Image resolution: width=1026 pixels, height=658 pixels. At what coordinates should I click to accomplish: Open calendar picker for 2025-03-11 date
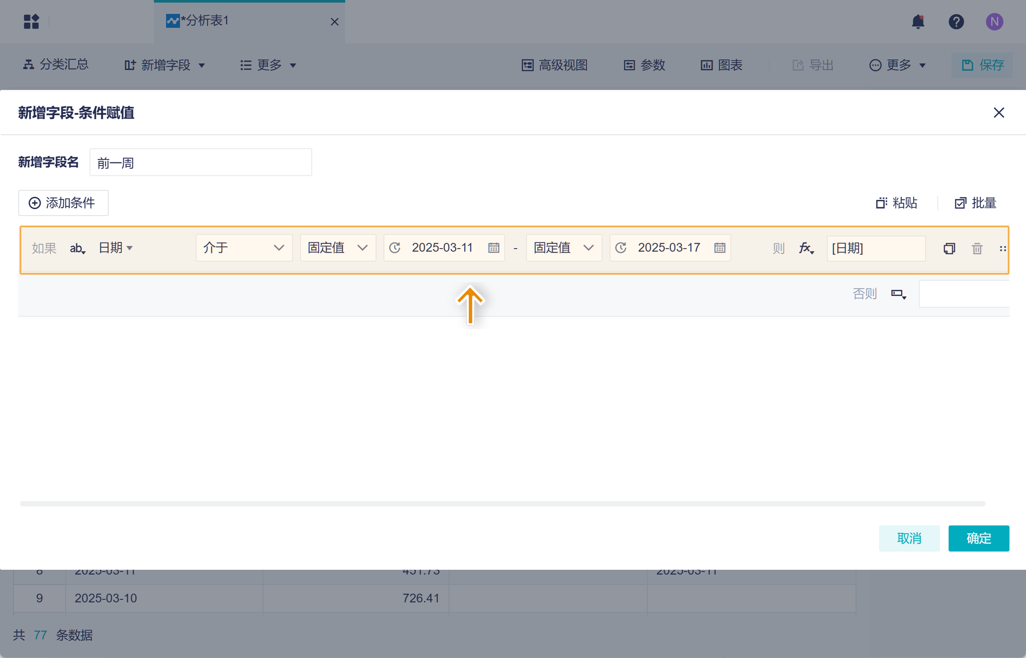pyautogui.click(x=493, y=248)
